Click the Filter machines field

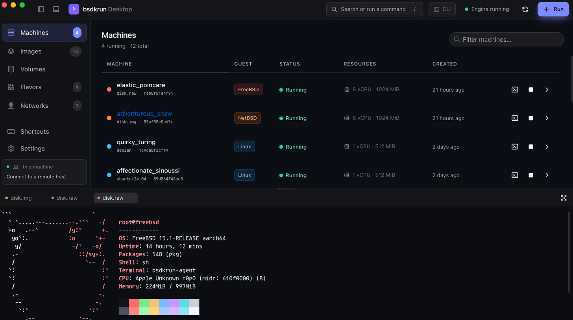coord(506,39)
